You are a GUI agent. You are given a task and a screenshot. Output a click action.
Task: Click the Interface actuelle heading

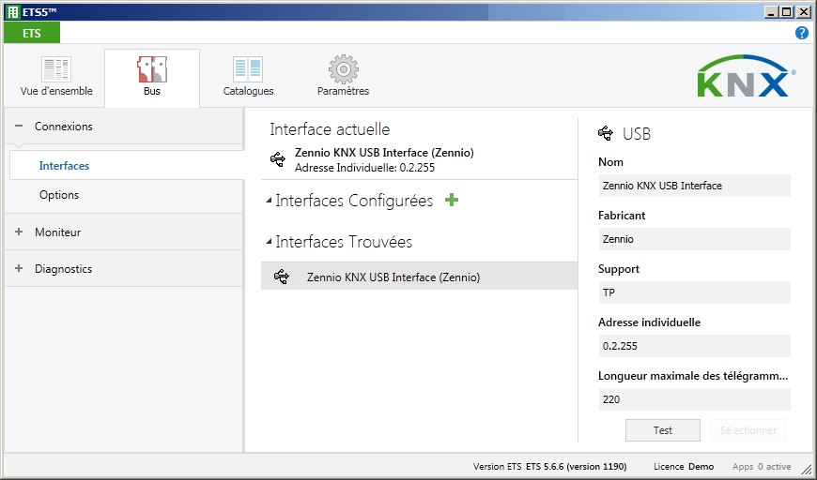[x=330, y=129]
